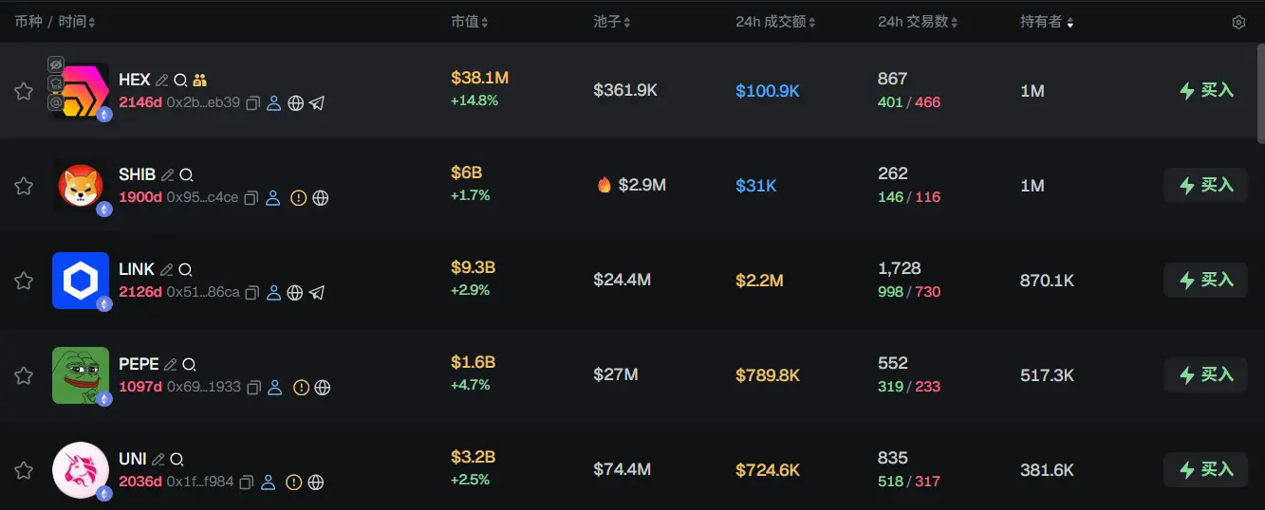This screenshot has width=1265, height=510.
Task: Sort by 24h 成交额 column header
Action: tap(774, 22)
